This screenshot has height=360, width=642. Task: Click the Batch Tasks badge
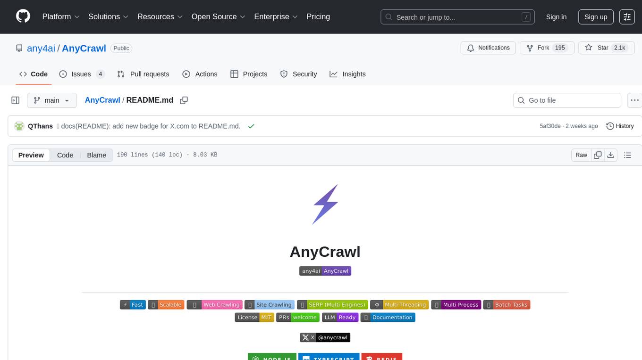(x=507, y=305)
